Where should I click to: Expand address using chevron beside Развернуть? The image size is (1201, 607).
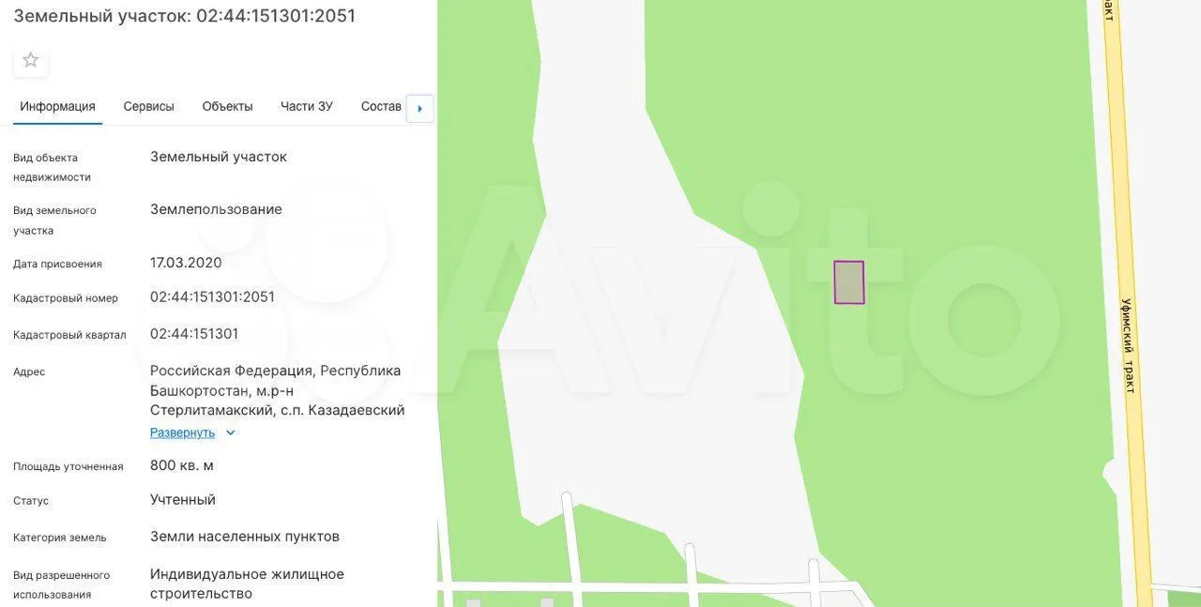[231, 433]
